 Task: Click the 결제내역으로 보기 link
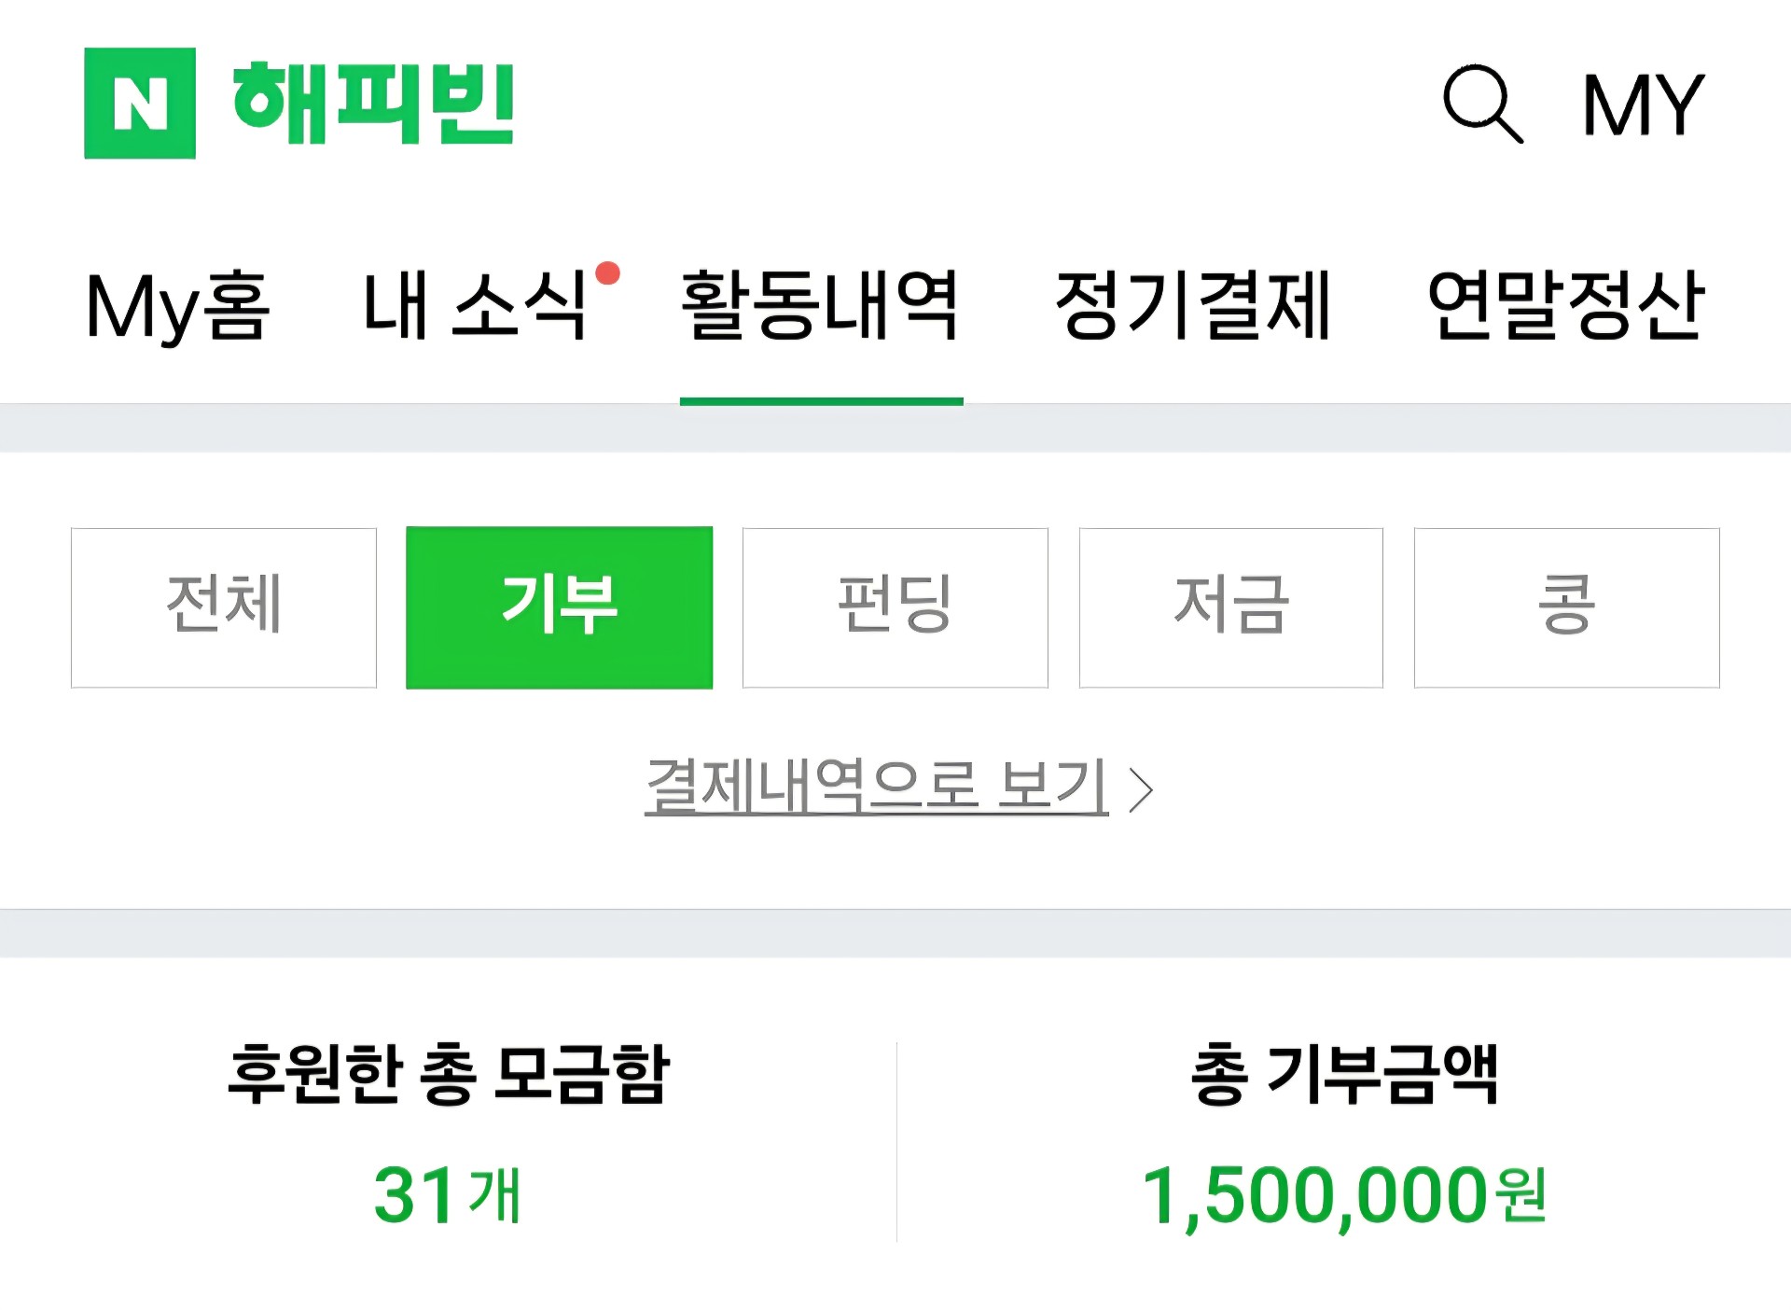coord(876,787)
